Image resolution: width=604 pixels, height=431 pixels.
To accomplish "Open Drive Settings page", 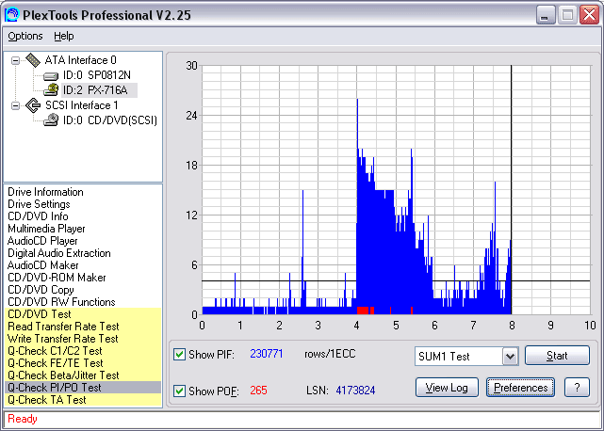I will click(x=39, y=204).
